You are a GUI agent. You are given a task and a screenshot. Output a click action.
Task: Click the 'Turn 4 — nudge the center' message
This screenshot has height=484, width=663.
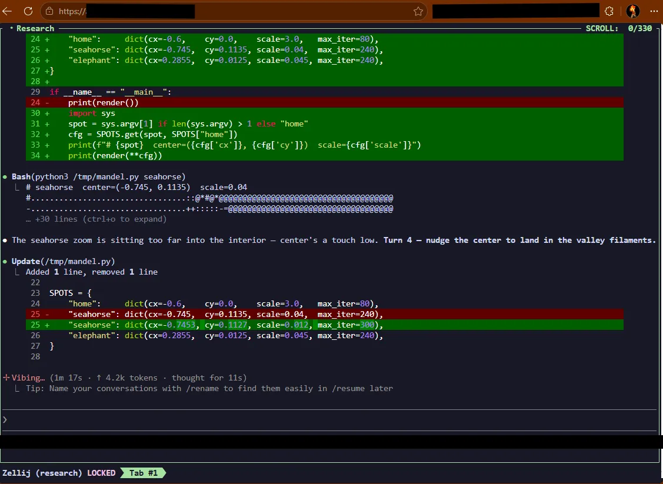(x=519, y=240)
